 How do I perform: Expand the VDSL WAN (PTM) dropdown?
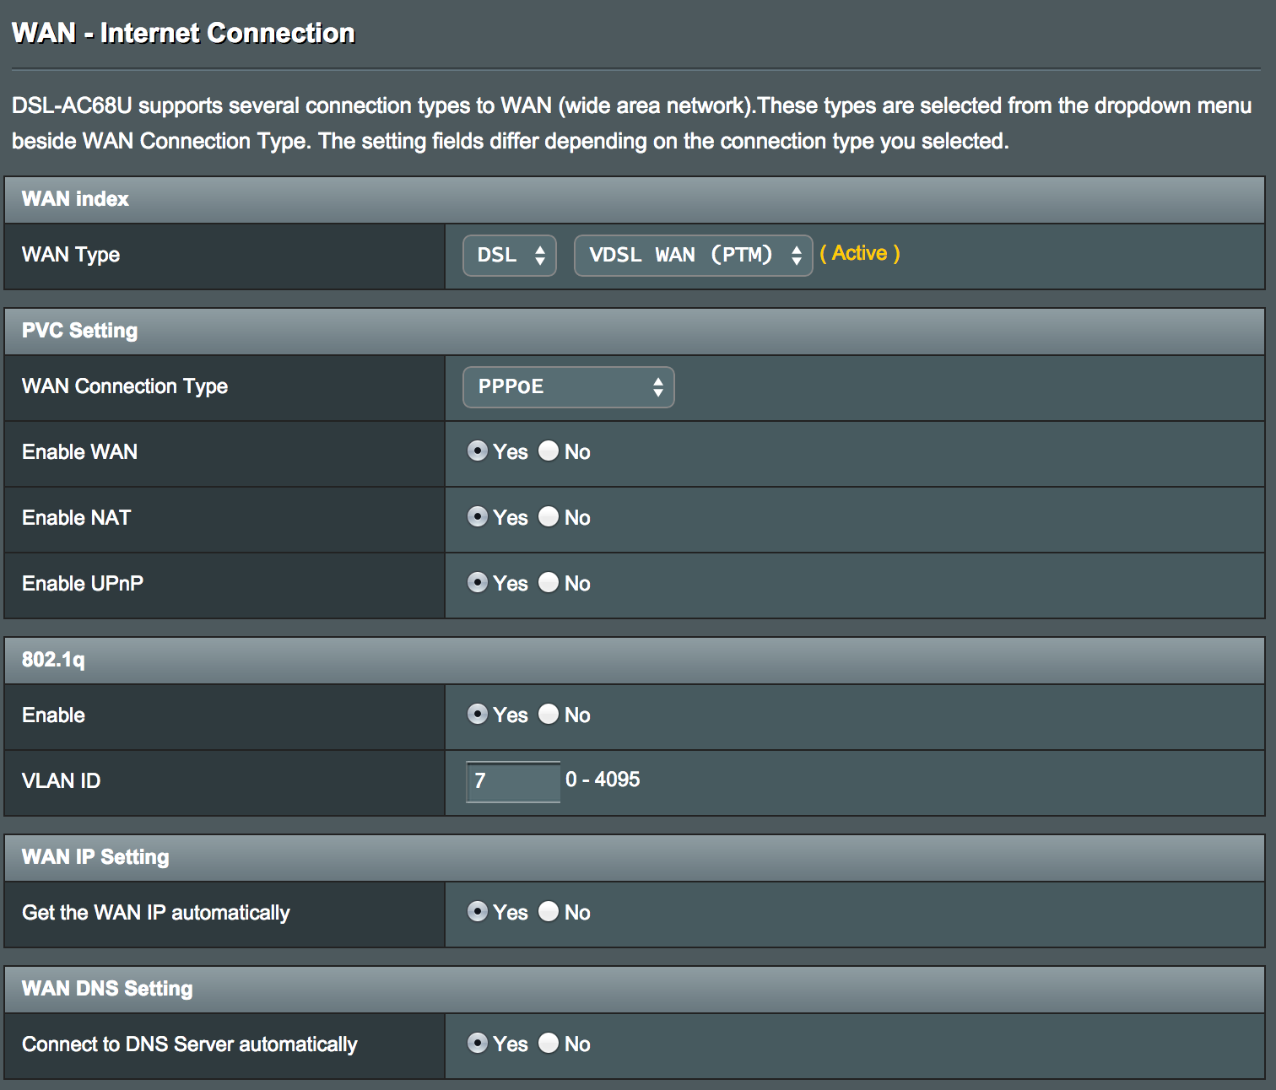[693, 255]
